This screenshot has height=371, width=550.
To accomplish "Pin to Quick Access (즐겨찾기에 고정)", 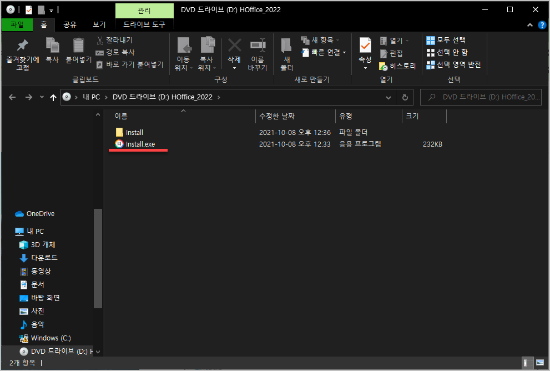I will pyautogui.click(x=23, y=54).
